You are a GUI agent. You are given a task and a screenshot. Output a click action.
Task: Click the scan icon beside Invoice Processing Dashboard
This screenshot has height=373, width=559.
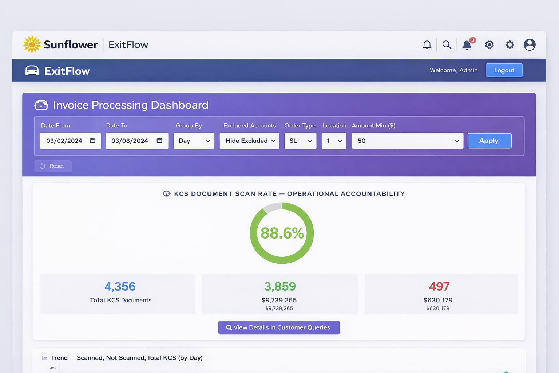pos(41,105)
